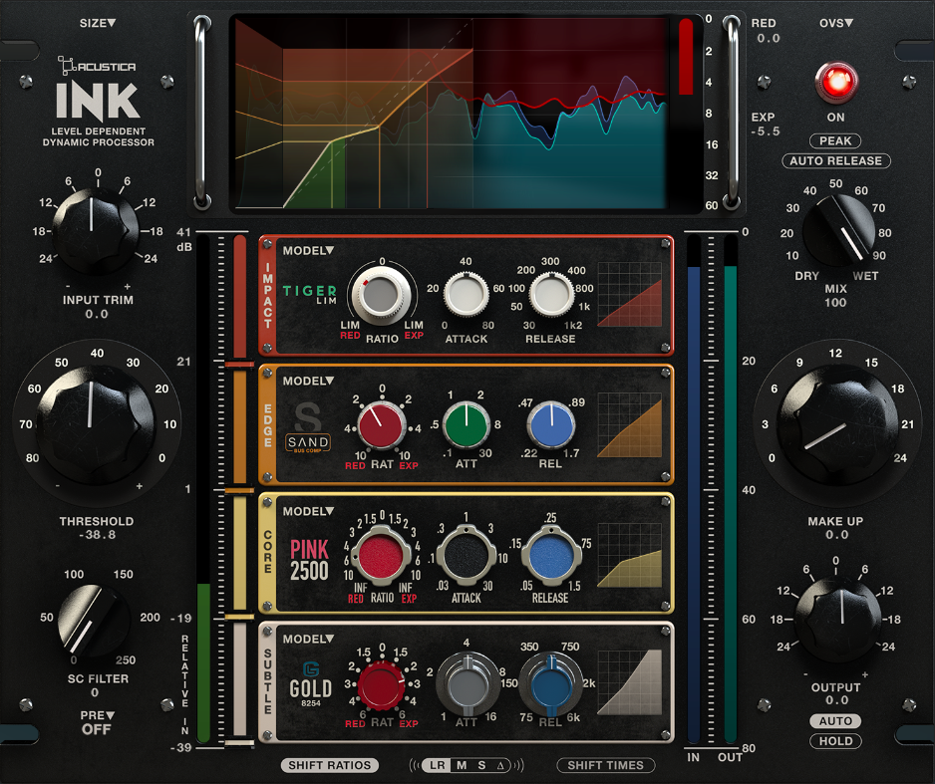Open the SIZE dropdown
Image resolution: width=935 pixels, height=784 pixels.
click(98, 23)
